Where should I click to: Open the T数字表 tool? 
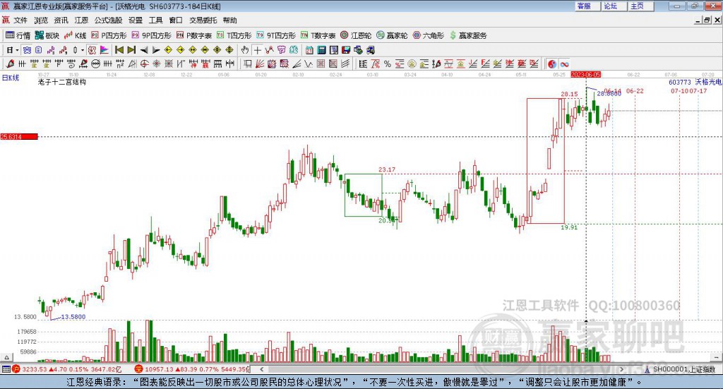pyautogui.click(x=318, y=35)
